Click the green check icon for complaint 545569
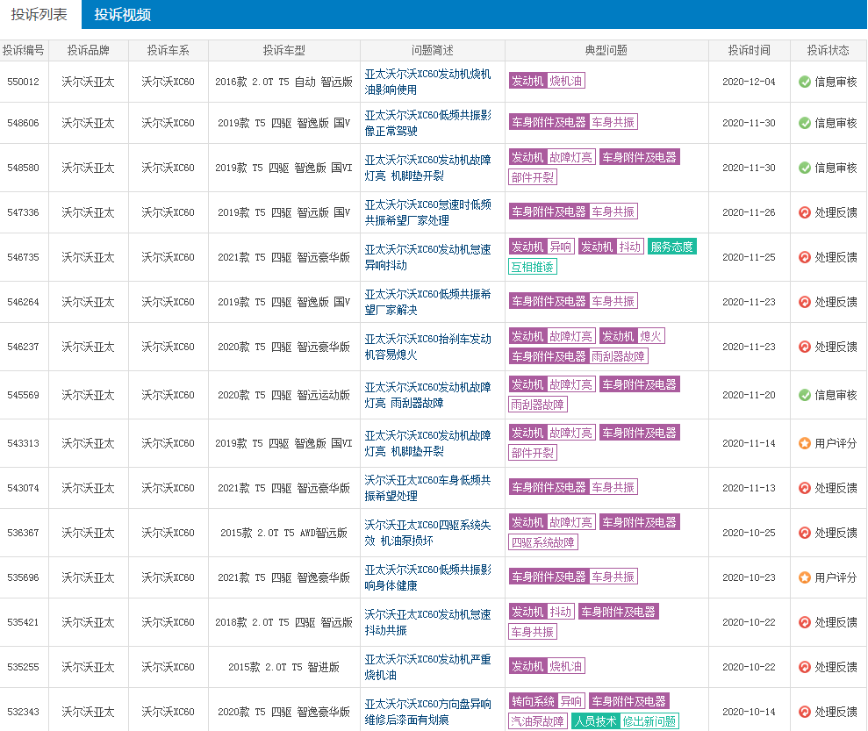This screenshot has height=731, width=868. (805, 395)
